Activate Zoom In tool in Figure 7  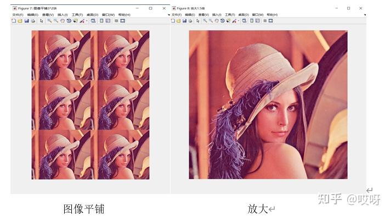point(50,21)
